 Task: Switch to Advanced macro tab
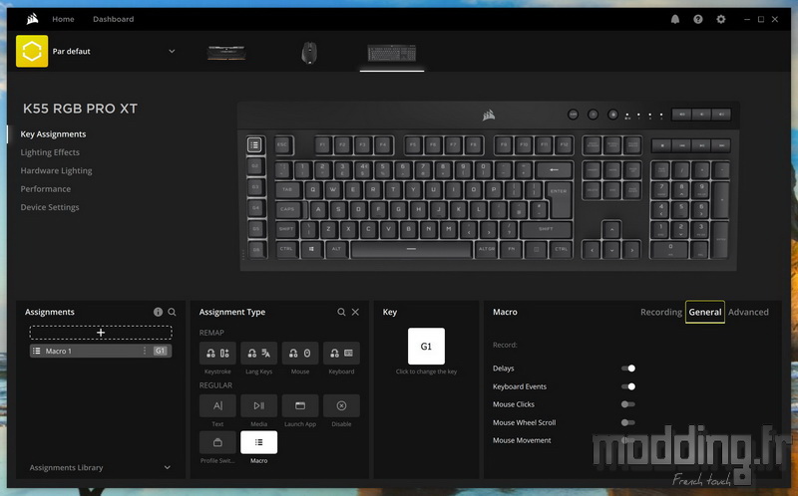click(x=748, y=312)
